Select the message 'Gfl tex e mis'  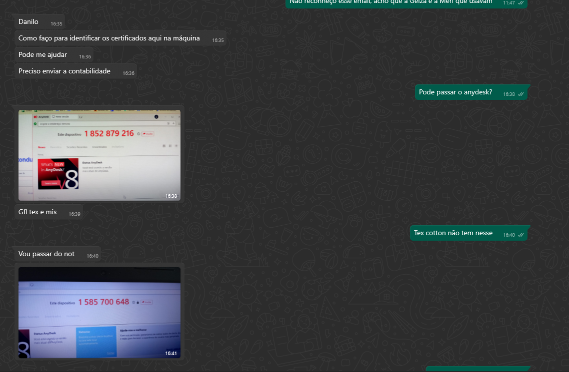click(48, 212)
